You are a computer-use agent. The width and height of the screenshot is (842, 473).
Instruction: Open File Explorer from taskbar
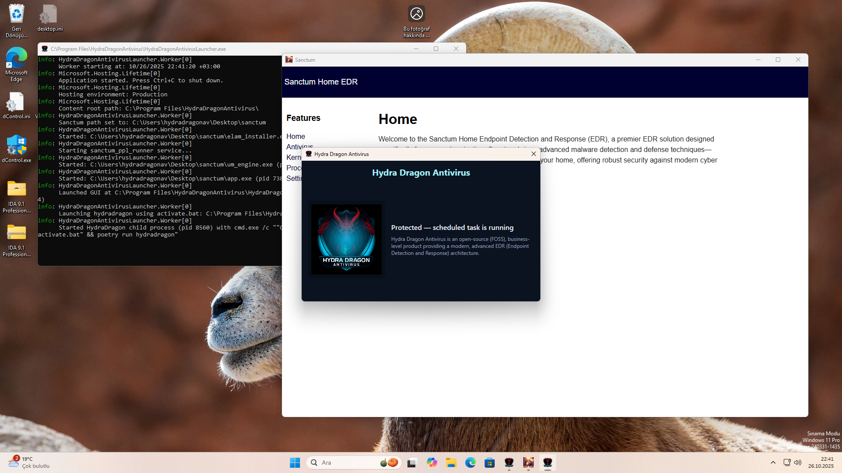(x=451, y=462)
